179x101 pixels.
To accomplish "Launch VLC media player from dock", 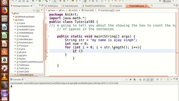I will tap(4, 77).
